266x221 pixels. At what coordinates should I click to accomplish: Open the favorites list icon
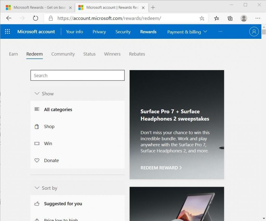coord(217,18)
